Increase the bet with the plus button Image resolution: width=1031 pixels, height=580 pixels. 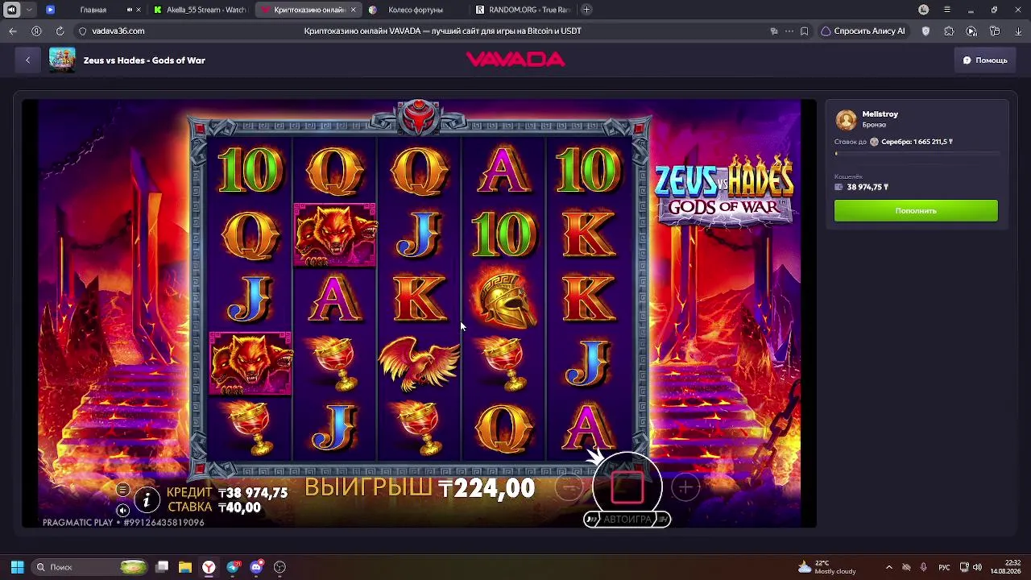click(685, 487)
